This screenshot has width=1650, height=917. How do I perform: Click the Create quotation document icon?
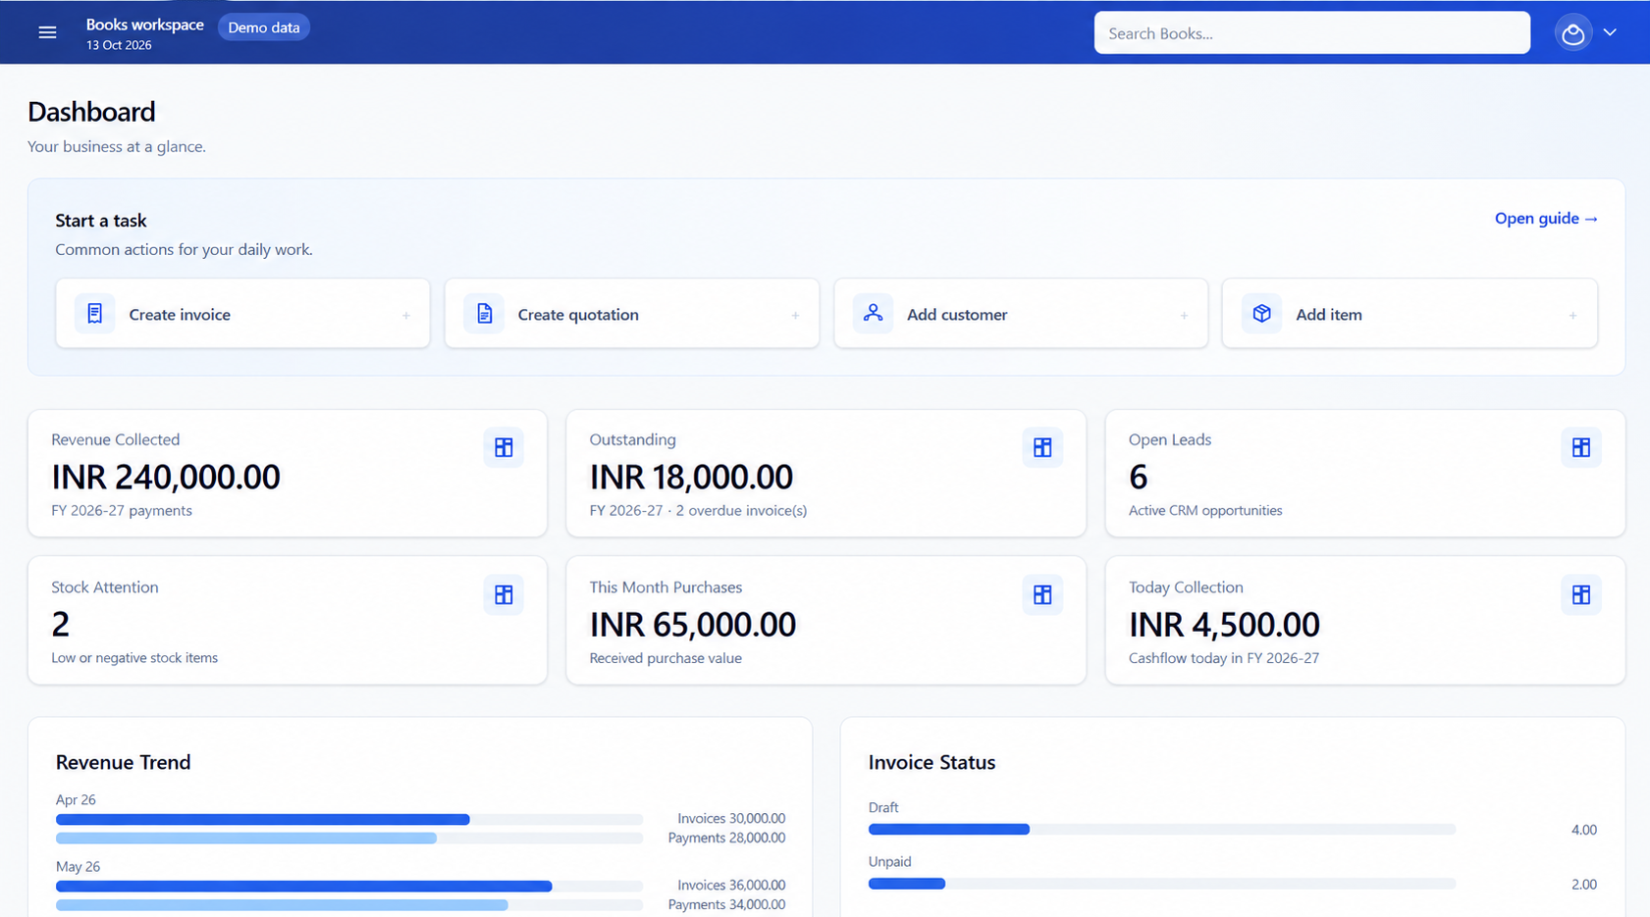coord(484,314)
